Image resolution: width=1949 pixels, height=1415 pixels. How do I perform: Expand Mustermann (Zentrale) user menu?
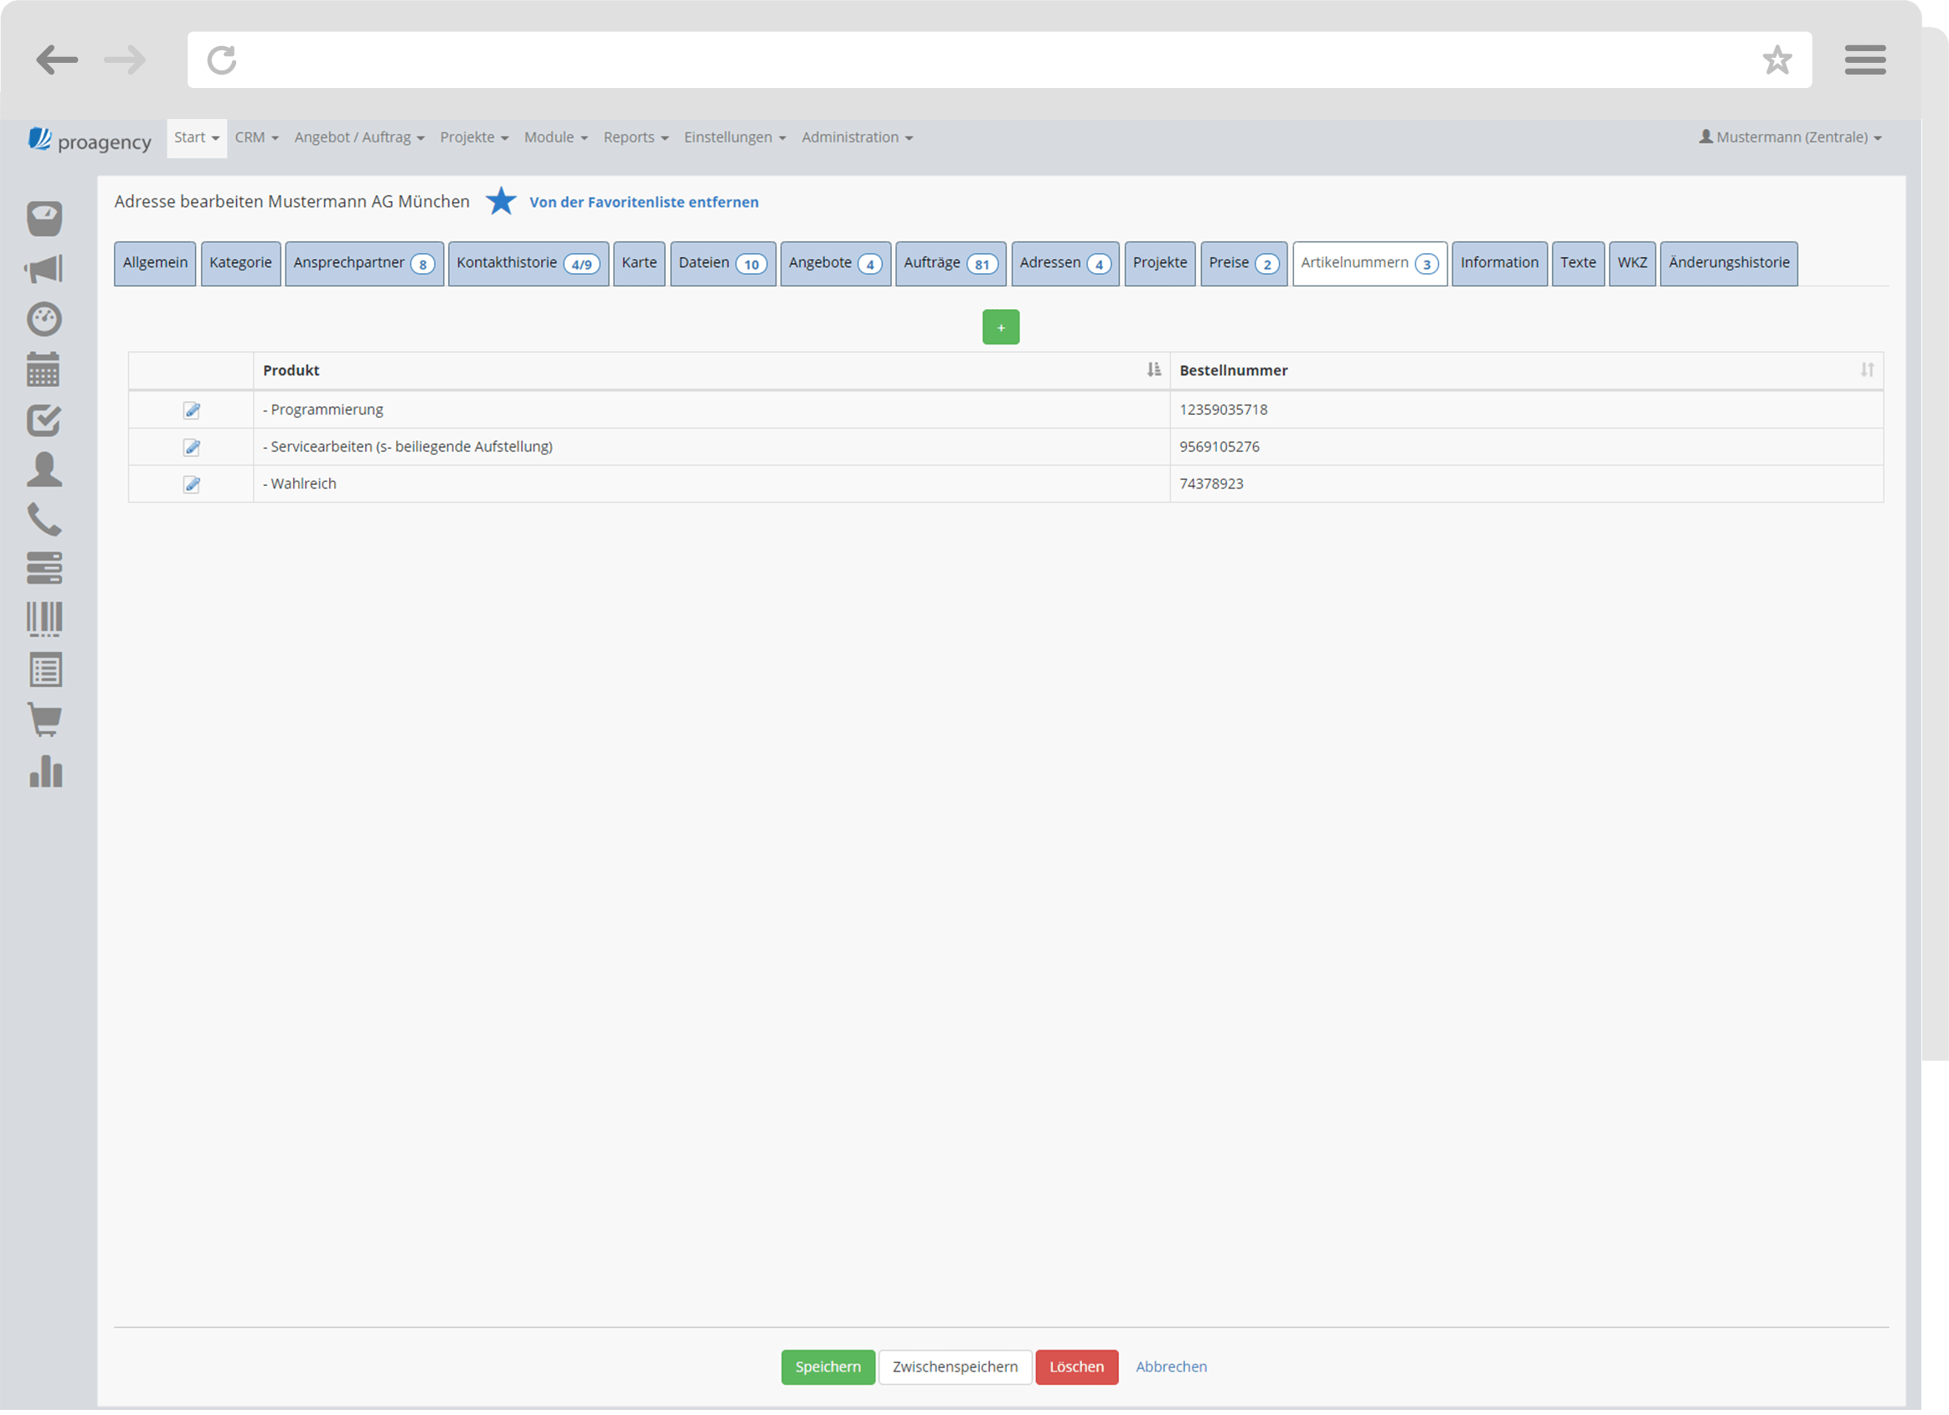coord(1791,137)
